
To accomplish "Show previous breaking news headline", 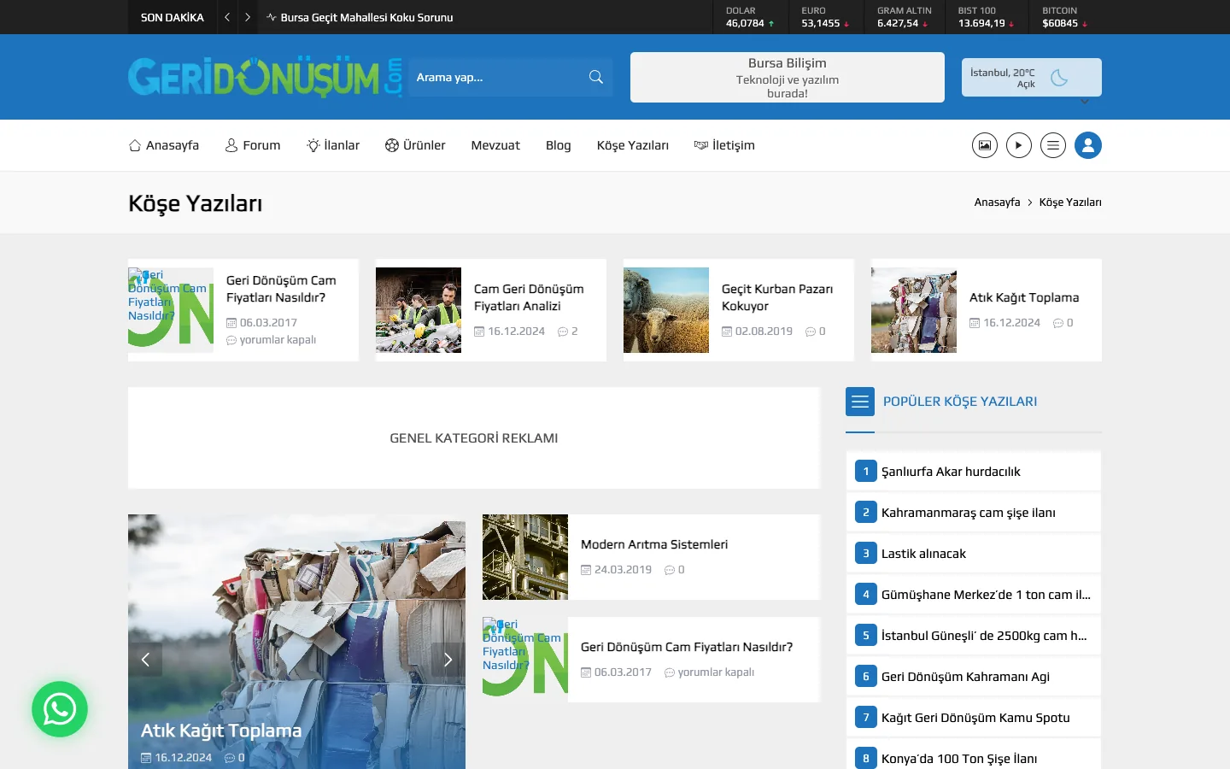I will (x=227, y=17).
